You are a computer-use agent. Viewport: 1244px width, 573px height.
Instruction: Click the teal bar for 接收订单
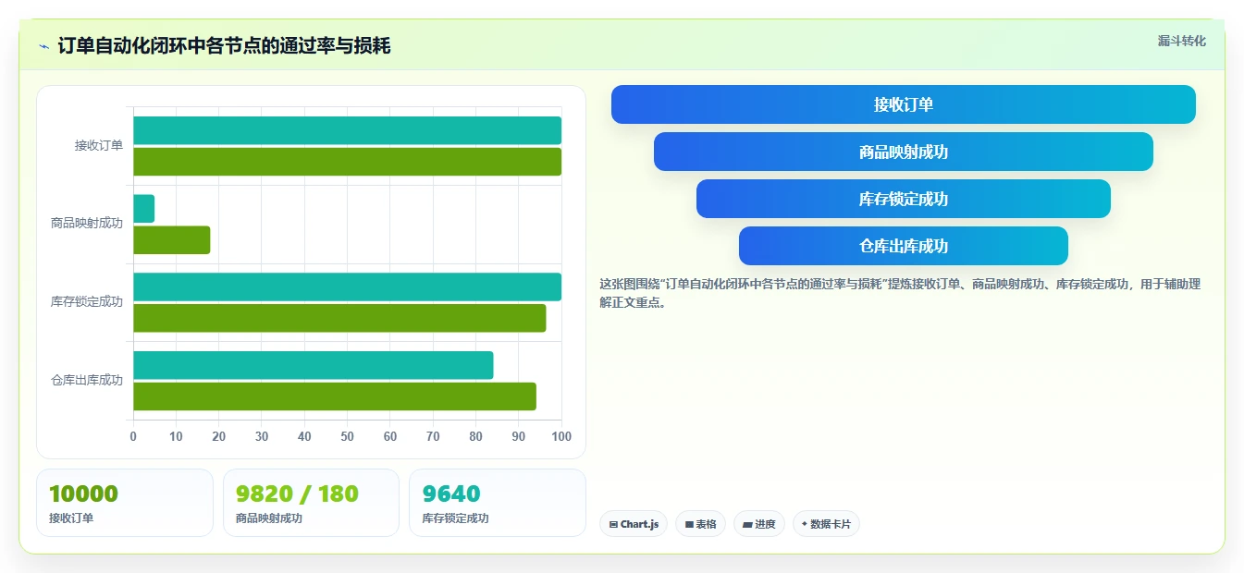[x=347, y=130]
